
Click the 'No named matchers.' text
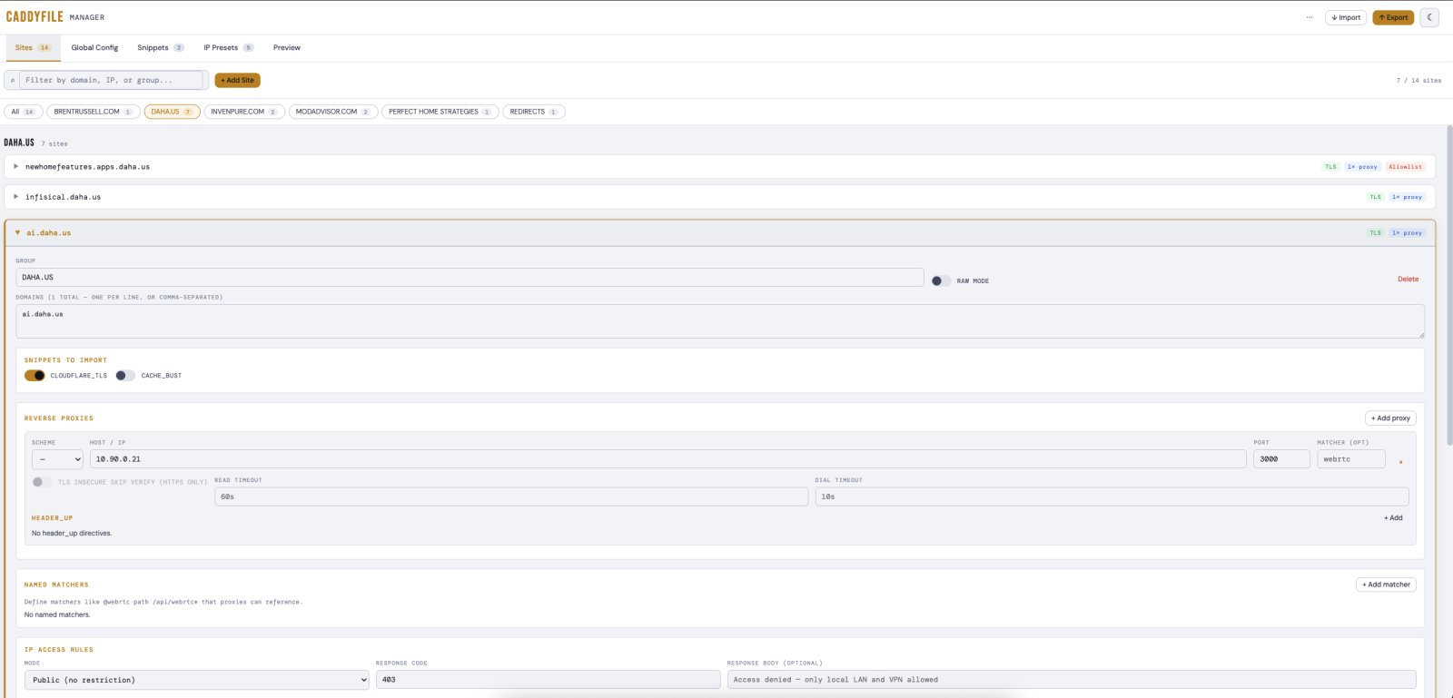tap(57, 615)
